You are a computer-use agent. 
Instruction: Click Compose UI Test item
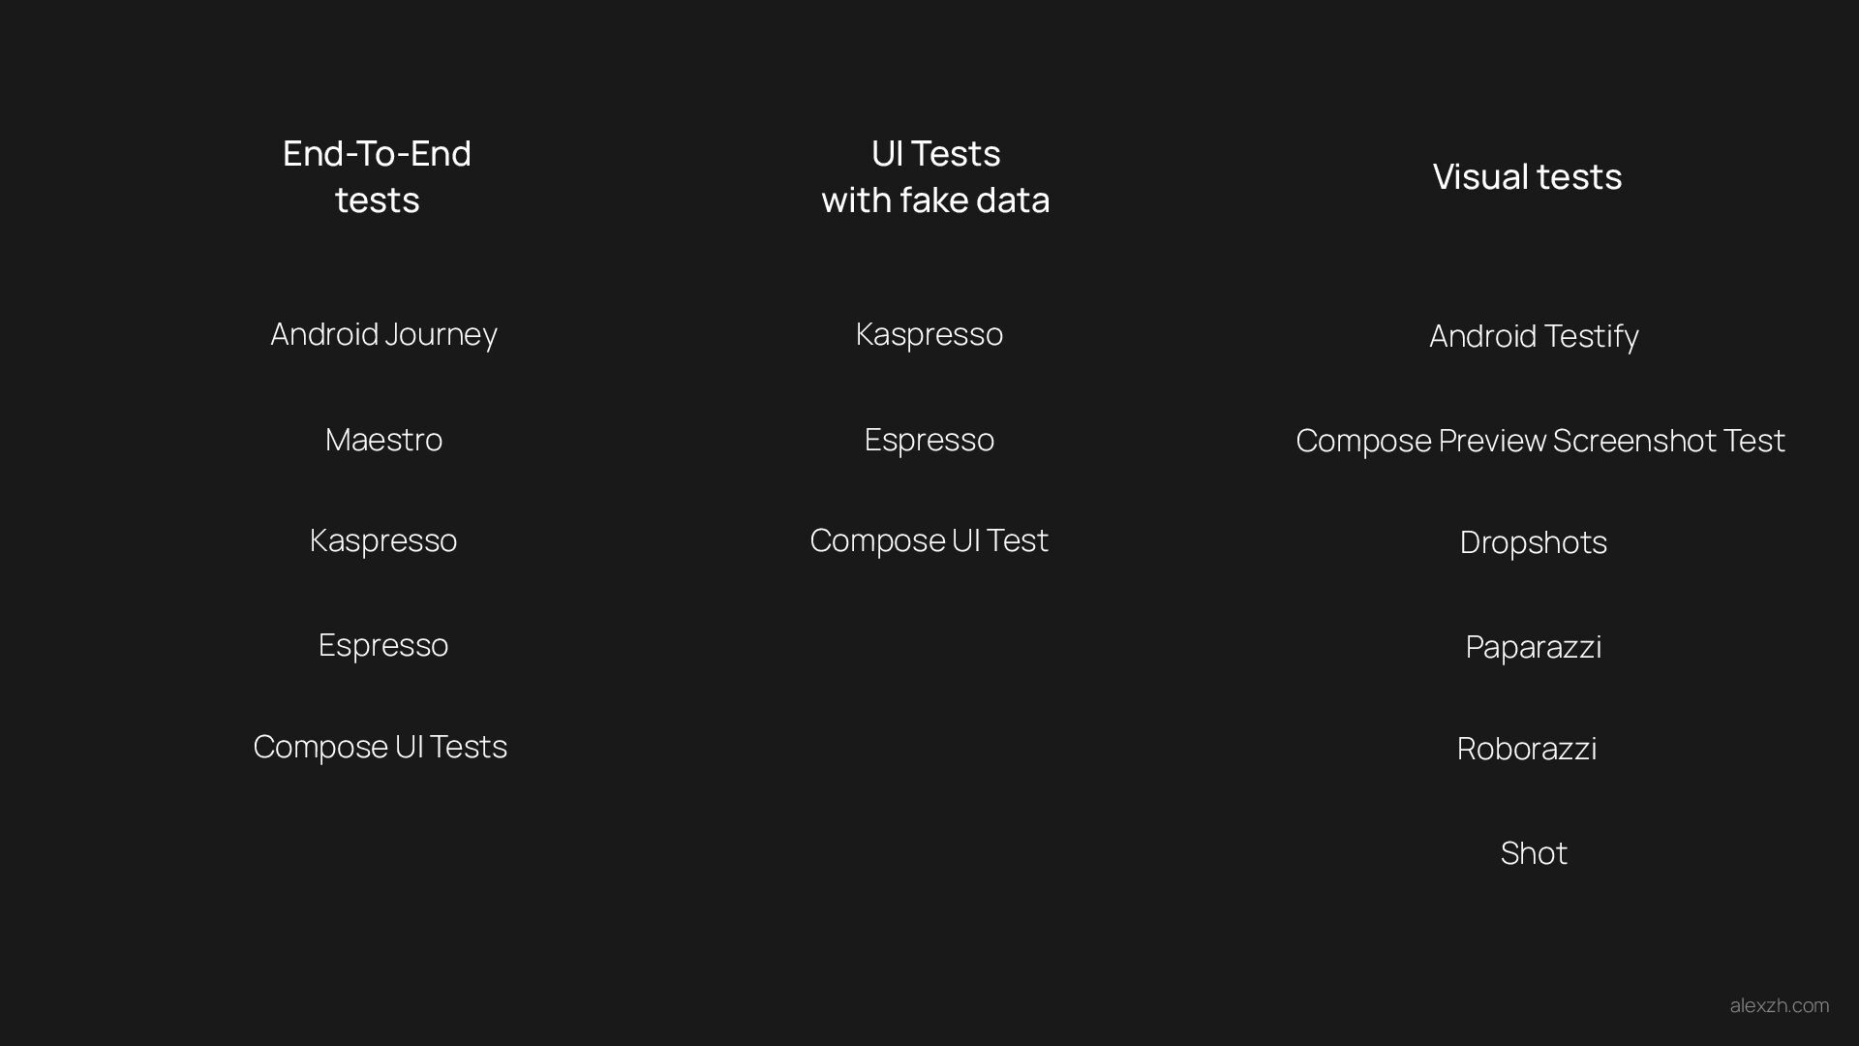coord(929,540)
